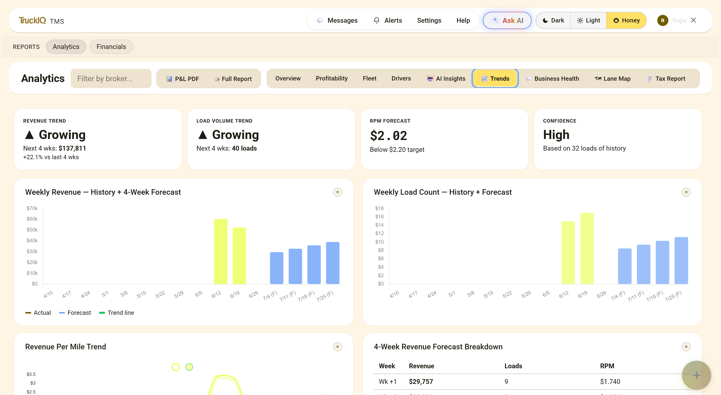Focus the Filter by broker field
The image size is (721, 395).
pyautogui.click(x=111, y=79)
